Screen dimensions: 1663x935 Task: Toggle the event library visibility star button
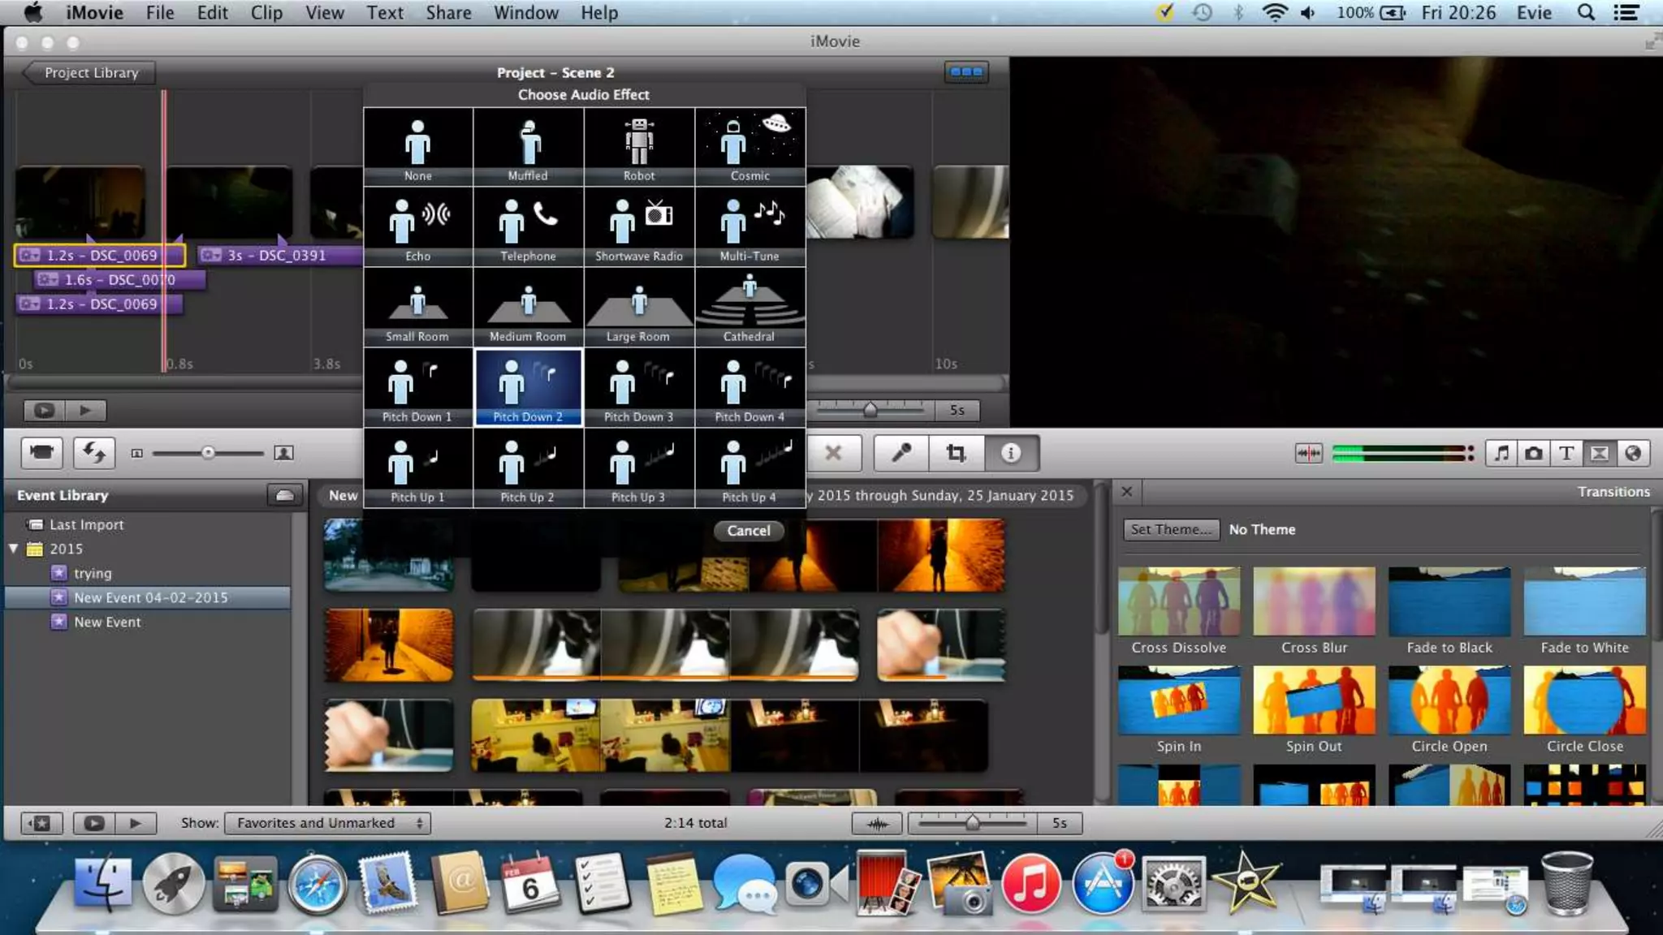click(41, 823)
